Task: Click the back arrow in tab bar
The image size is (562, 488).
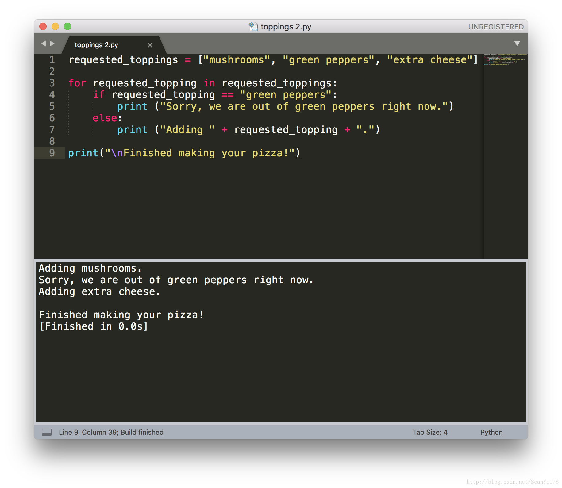Action: point(44,44)
